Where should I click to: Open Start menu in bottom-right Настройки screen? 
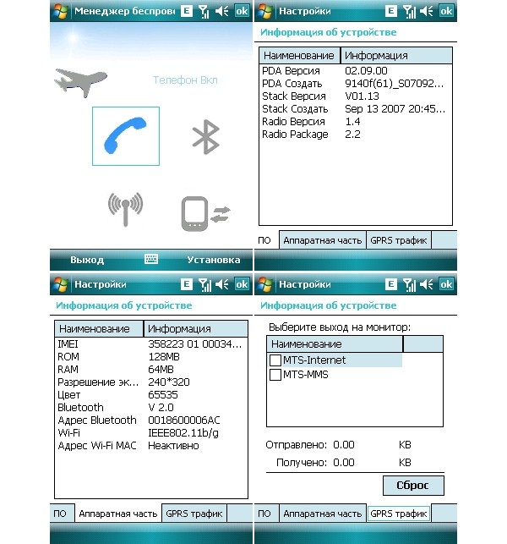coord(265,284)
